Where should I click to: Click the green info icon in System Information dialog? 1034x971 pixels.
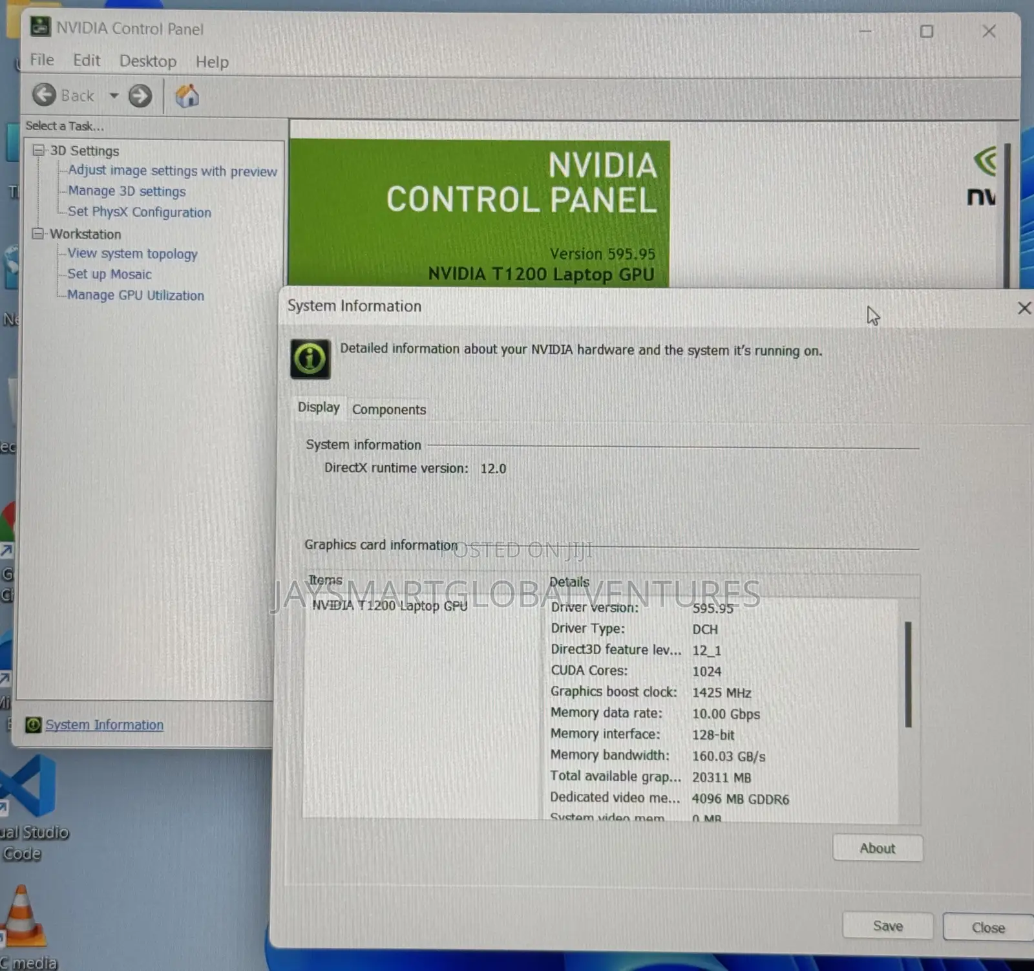click(x=310, y=359)
